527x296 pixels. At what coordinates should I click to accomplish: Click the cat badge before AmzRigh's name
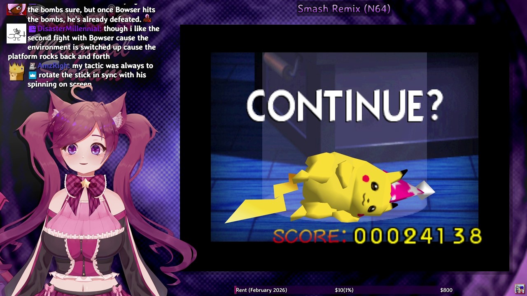(32, 66)
